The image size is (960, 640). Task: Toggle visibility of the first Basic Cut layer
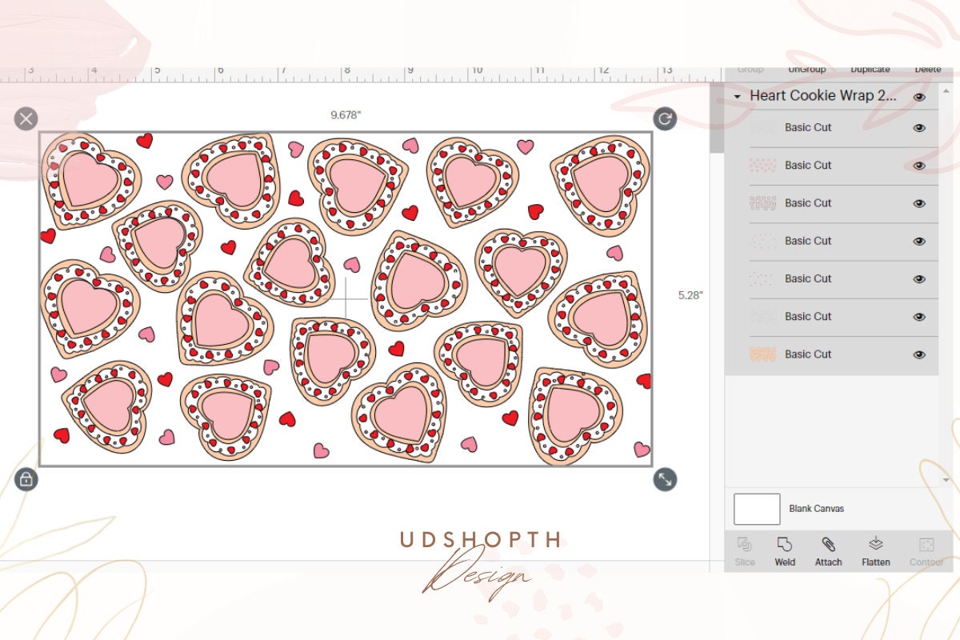click(x=919, y=127)
